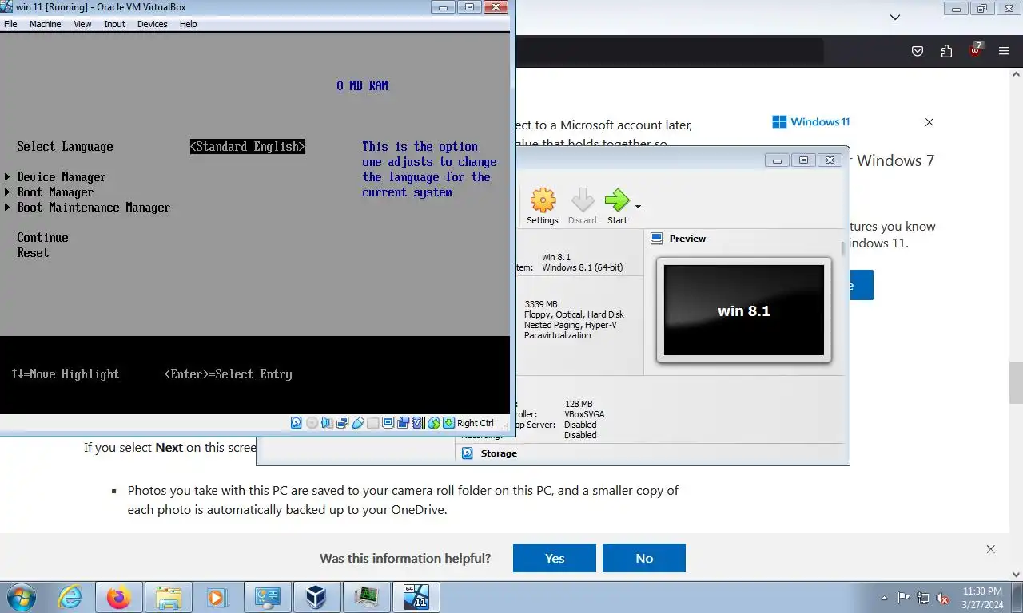1023x613 pixels.
Task: Click the win 8.1 preview thumbnail
Action: pos(744,310)
